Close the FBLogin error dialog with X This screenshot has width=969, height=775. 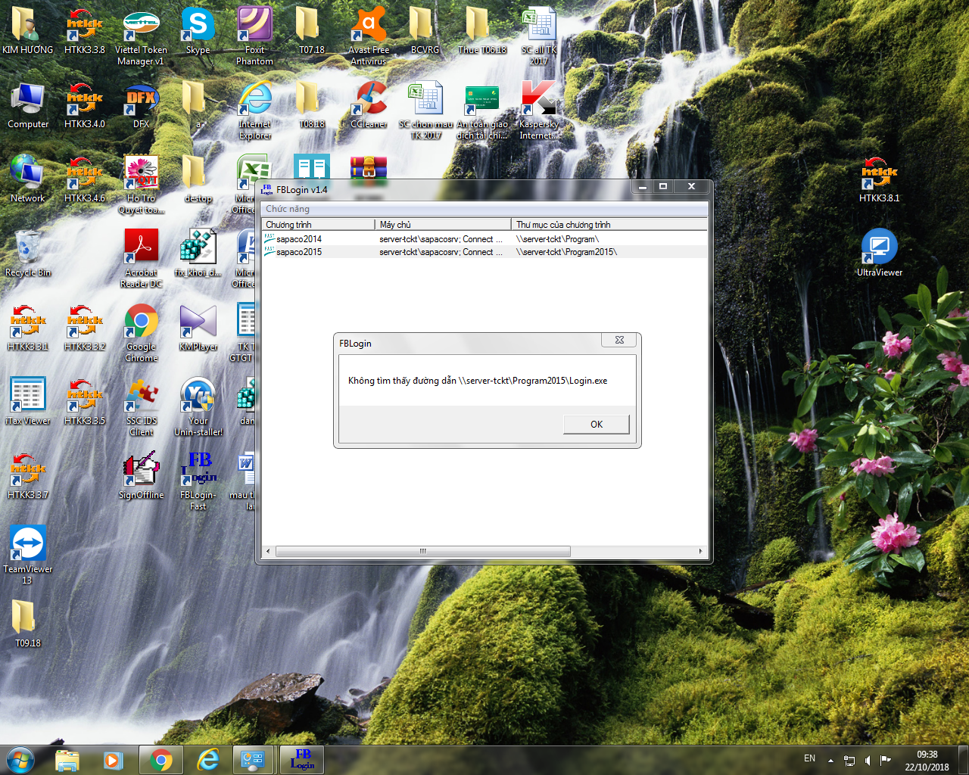(619, 341)
